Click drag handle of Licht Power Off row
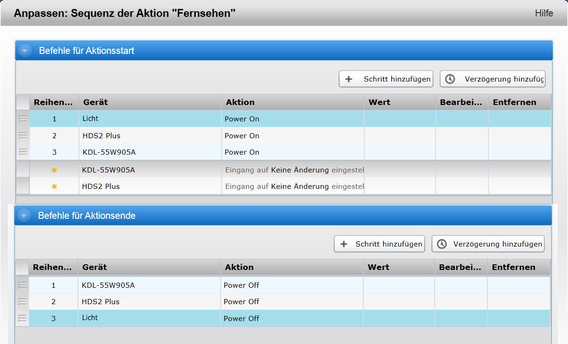This screenshot has width=568, height=344. tap(22, 318)
